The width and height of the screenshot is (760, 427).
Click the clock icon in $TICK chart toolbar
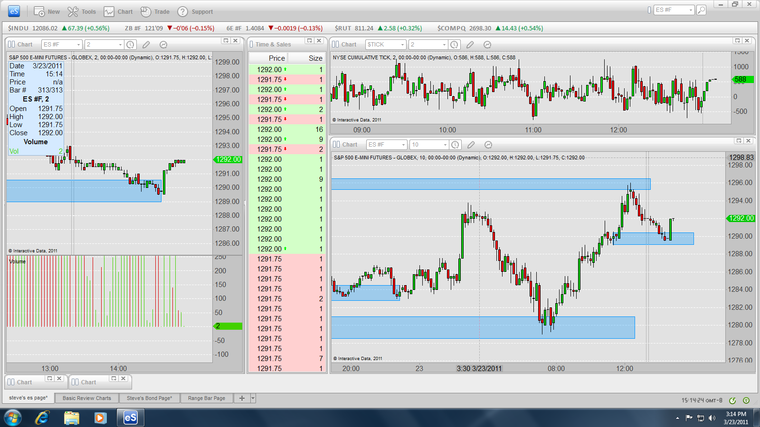[454, 45]
